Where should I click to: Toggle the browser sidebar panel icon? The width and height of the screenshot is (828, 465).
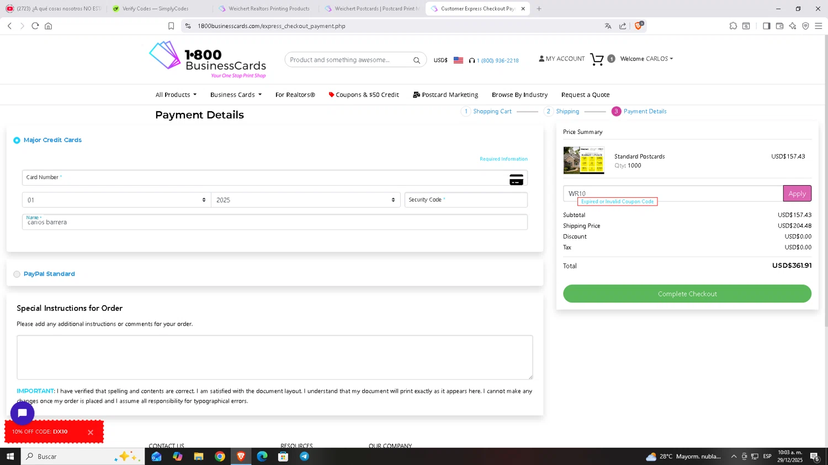tap(767, 26)
